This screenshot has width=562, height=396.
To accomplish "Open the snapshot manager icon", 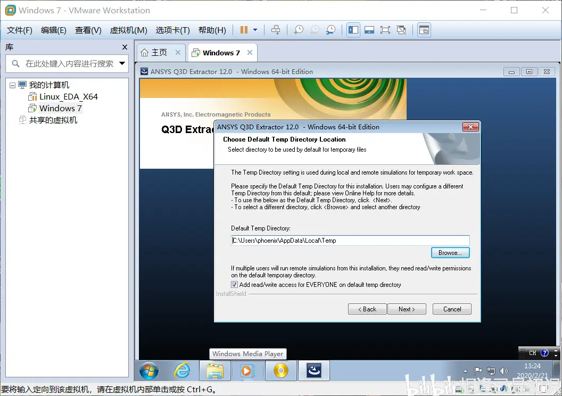I will [x=330, y=30].
